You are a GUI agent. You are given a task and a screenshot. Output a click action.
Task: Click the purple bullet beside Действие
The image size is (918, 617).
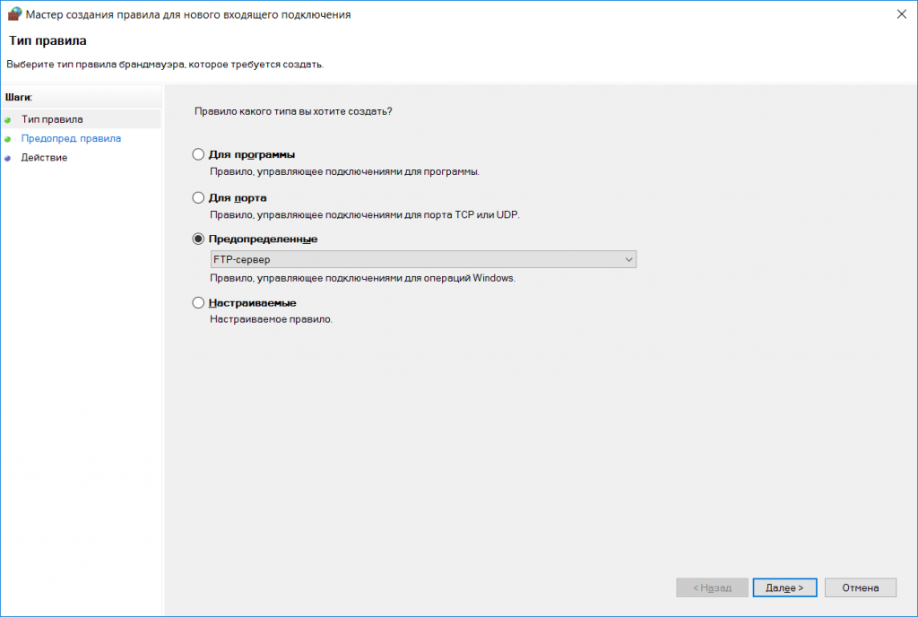(x=7, y=159)
